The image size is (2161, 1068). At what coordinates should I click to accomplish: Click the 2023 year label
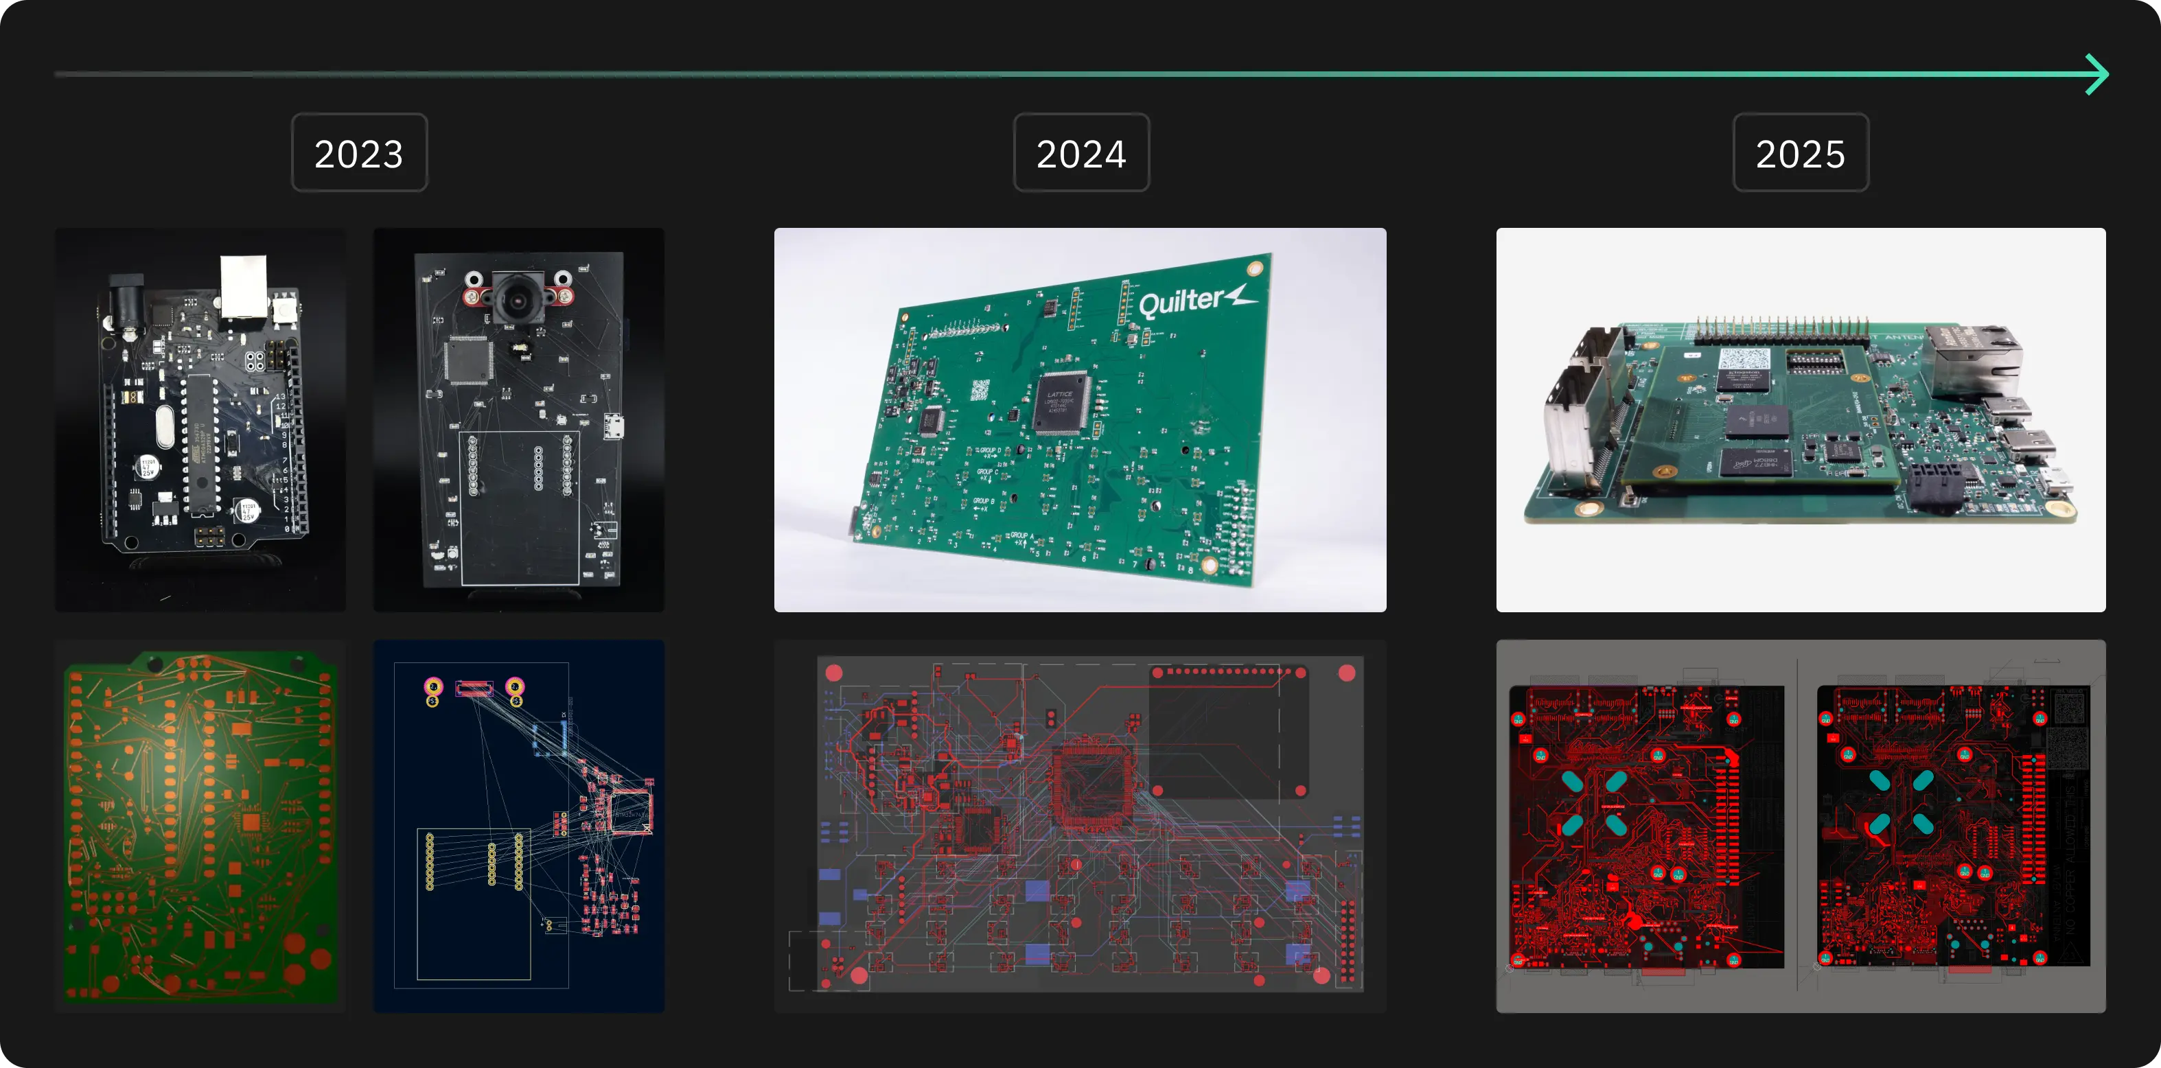[359, 152]
